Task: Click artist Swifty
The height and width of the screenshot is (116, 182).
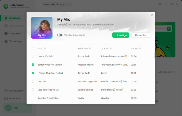Action: pos(81,98)
